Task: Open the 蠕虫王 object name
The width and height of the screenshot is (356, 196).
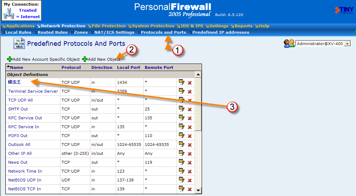Action: [14, 82]
